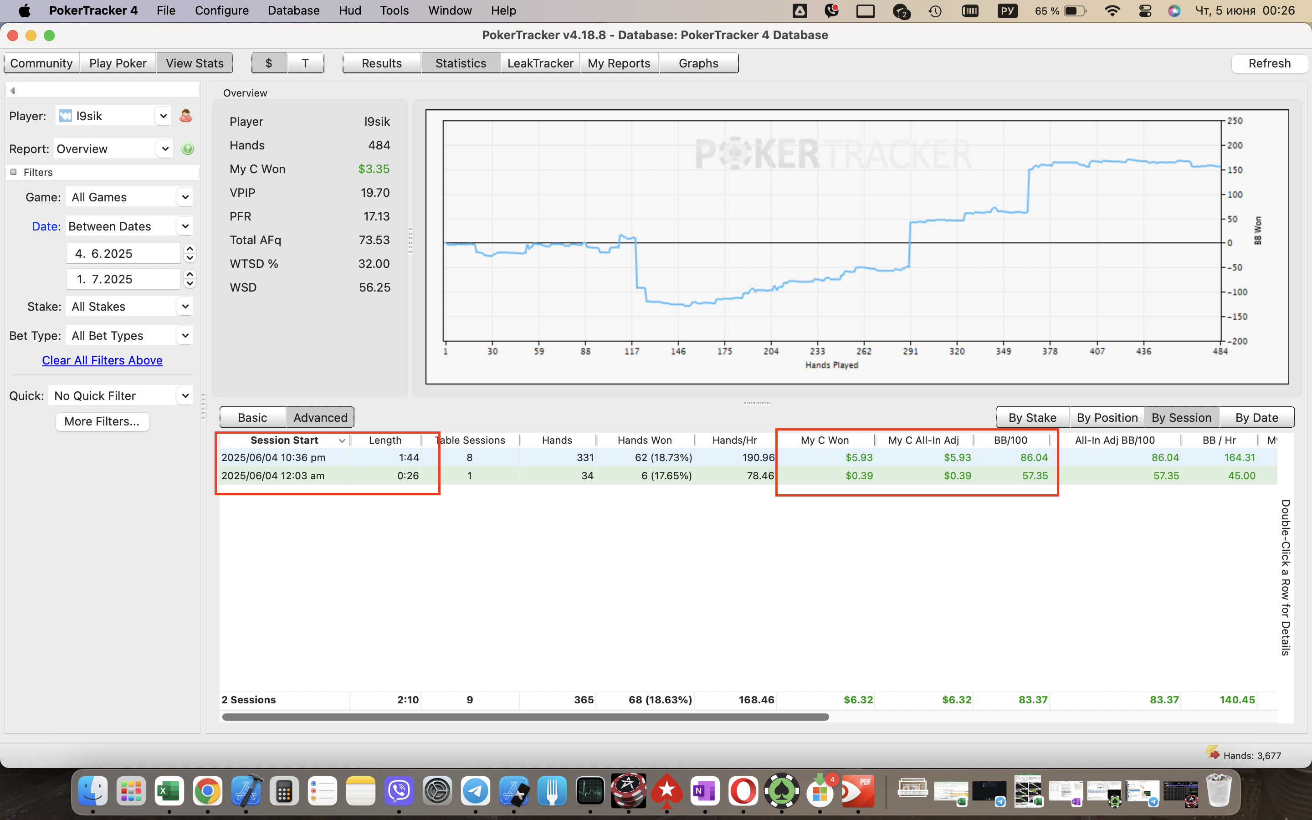1312x820 pixels.
Task: Open PDF Expert from the dock
Action: tap(858, 792)
